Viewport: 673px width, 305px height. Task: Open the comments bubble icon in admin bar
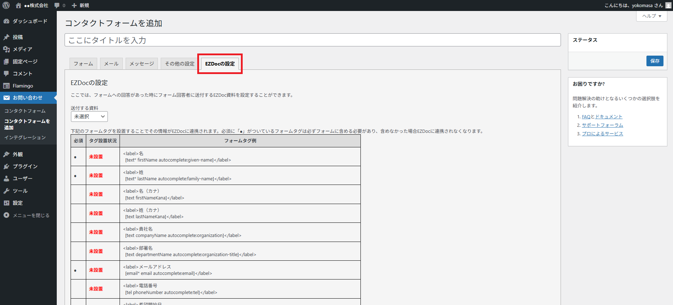57,5
